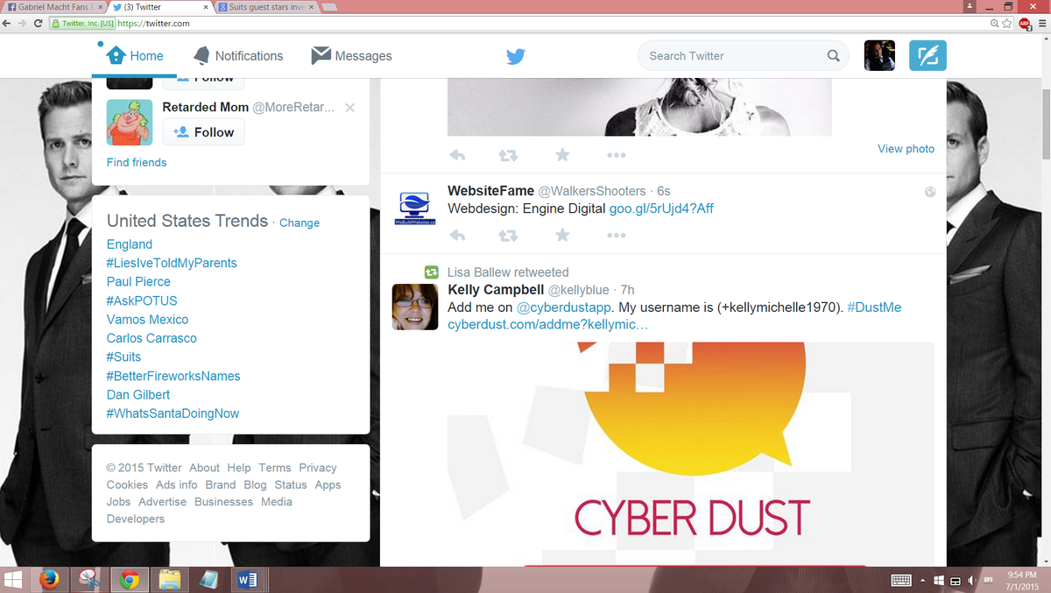Image resolution: width=1051 pixels, height=593 pixels.
Task: Open the Lisa Ballew retweeted link
Action: pyautogui.click(x=508, y=272)
